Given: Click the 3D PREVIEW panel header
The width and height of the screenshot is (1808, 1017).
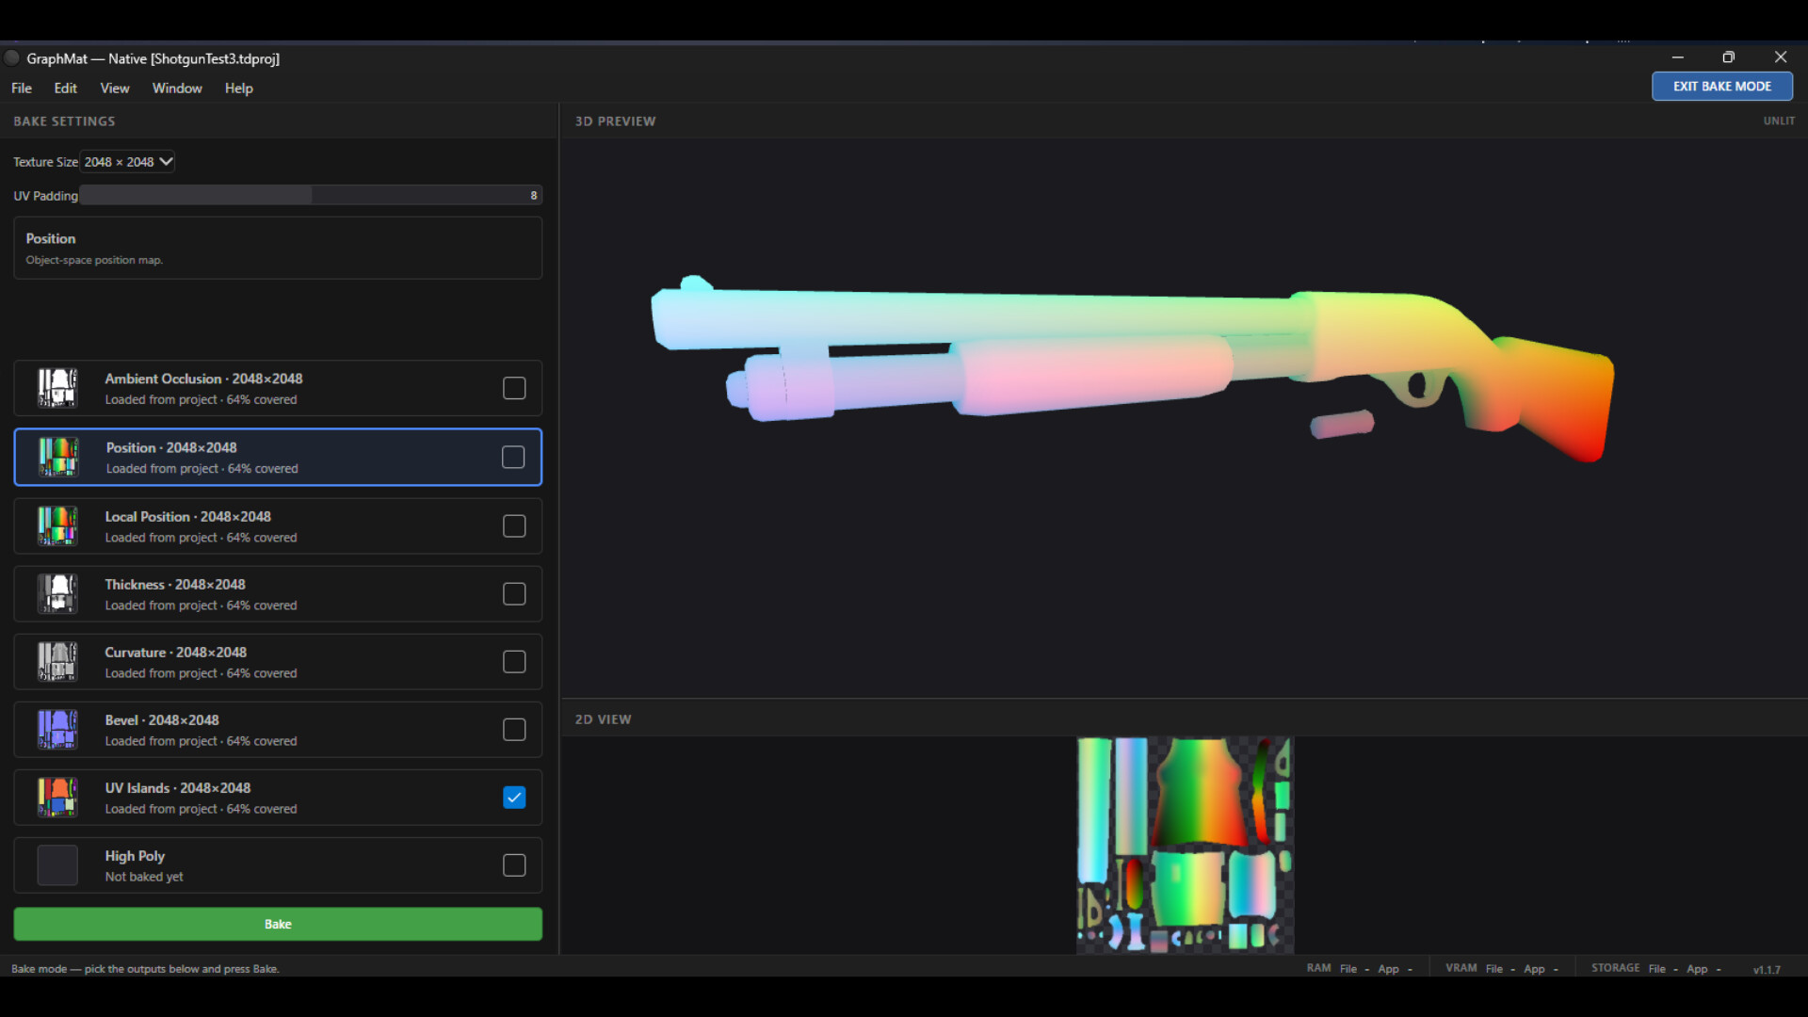Looking at the screenshot, I should (x=615, y=121).
